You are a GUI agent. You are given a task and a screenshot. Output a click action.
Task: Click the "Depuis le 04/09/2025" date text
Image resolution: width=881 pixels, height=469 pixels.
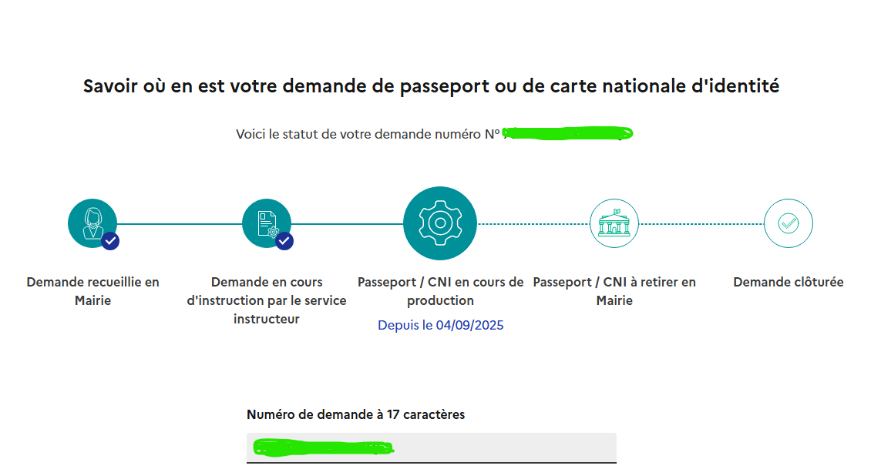click(x=440, y=325)
